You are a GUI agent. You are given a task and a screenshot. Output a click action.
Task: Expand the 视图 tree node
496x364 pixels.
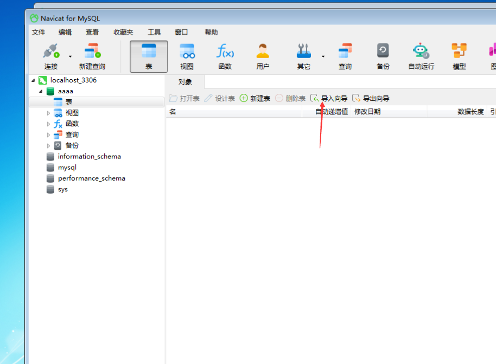pos(48,113)
